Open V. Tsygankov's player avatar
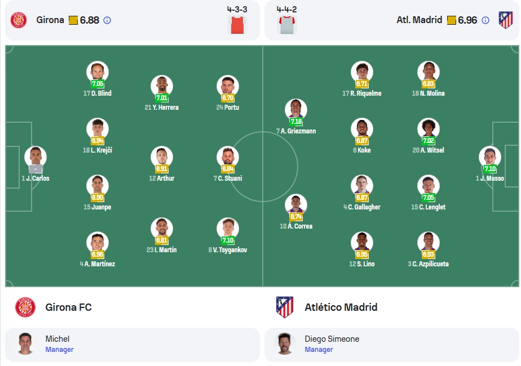Screen dimensions: 521x366 click(x=228, y=228)
